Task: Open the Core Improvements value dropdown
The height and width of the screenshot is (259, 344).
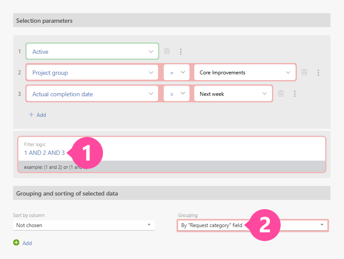Action: [x=244, y=73]
